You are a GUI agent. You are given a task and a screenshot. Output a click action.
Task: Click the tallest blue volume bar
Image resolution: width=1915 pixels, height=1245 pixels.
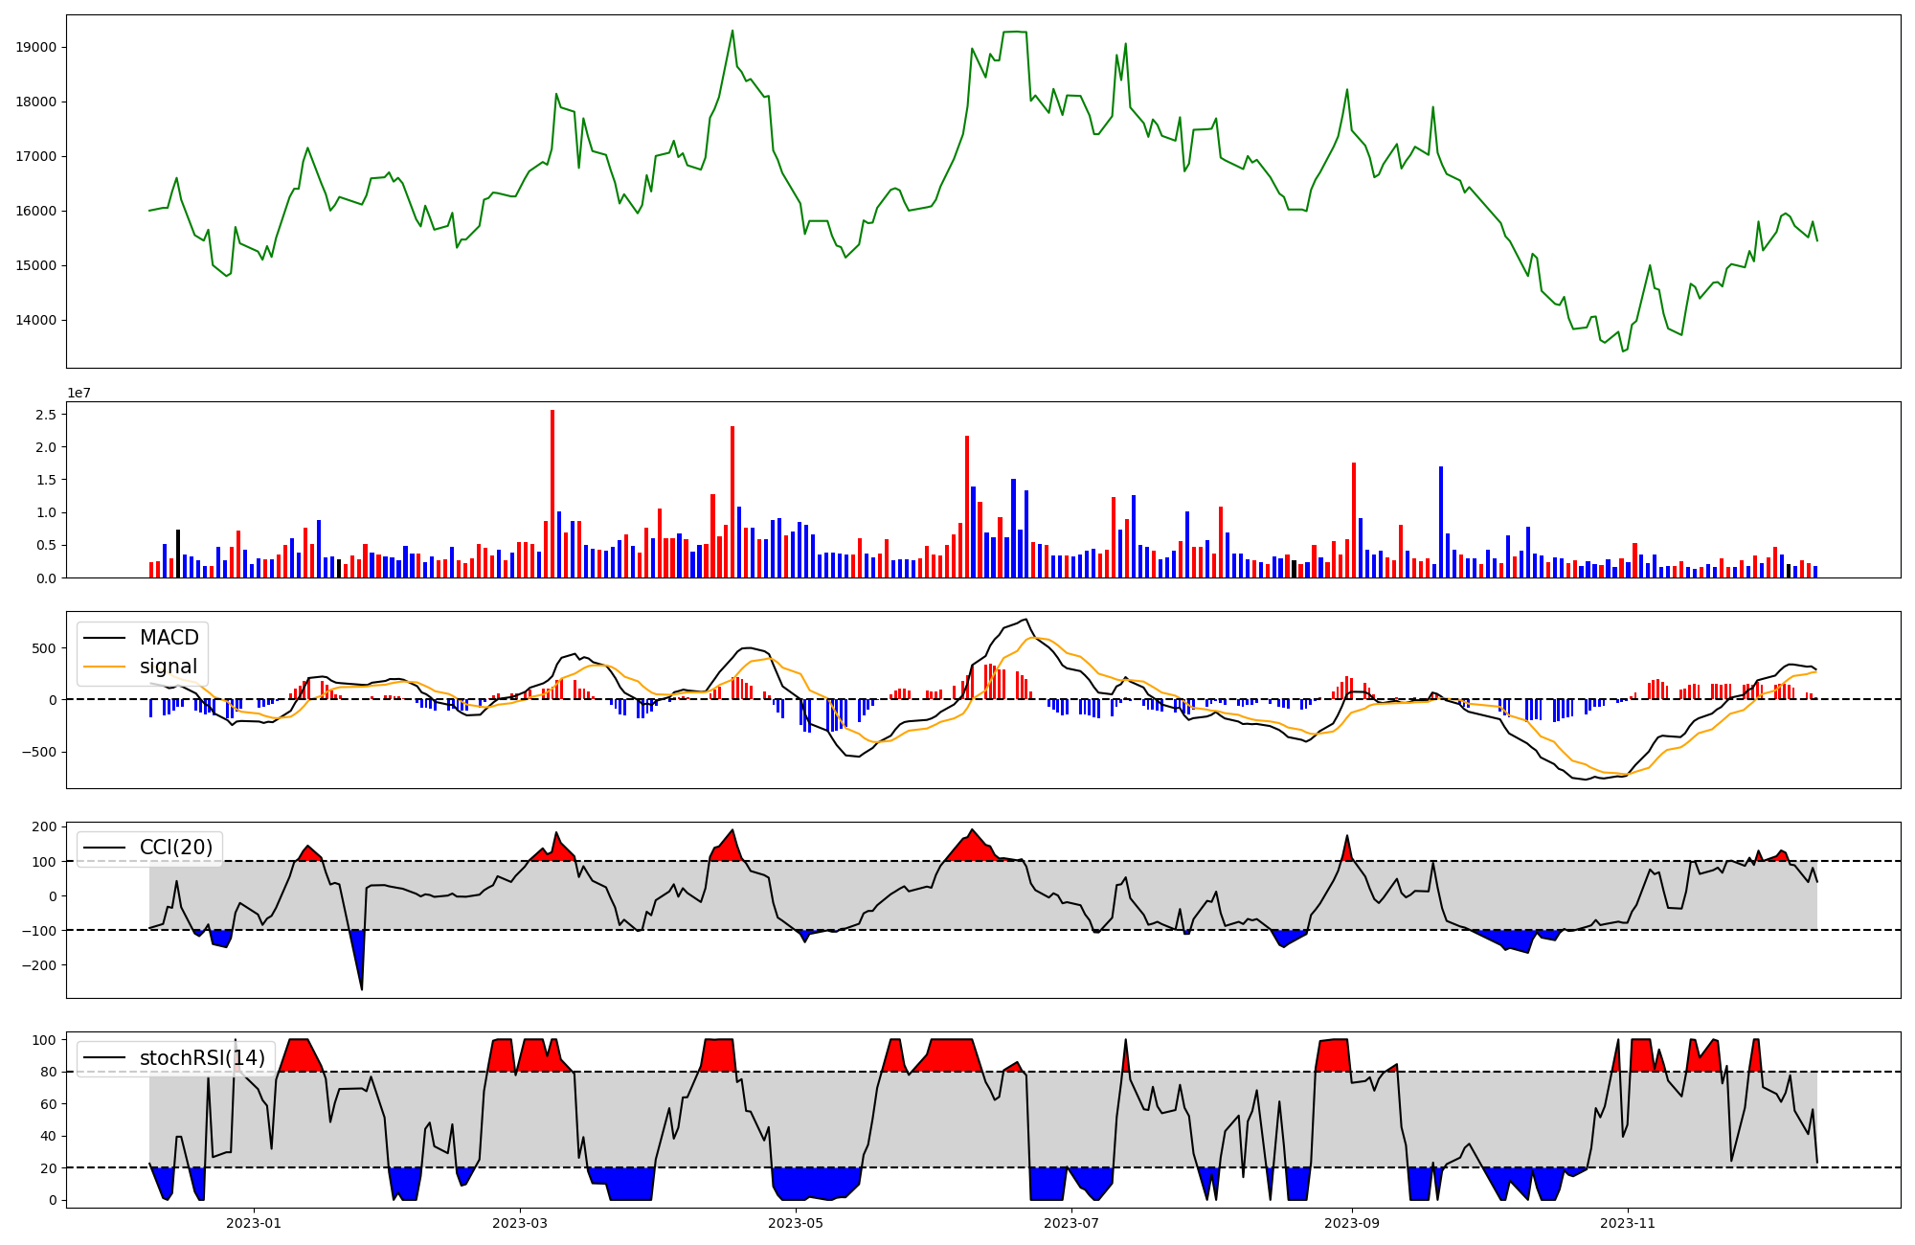tap(1441, 522)
